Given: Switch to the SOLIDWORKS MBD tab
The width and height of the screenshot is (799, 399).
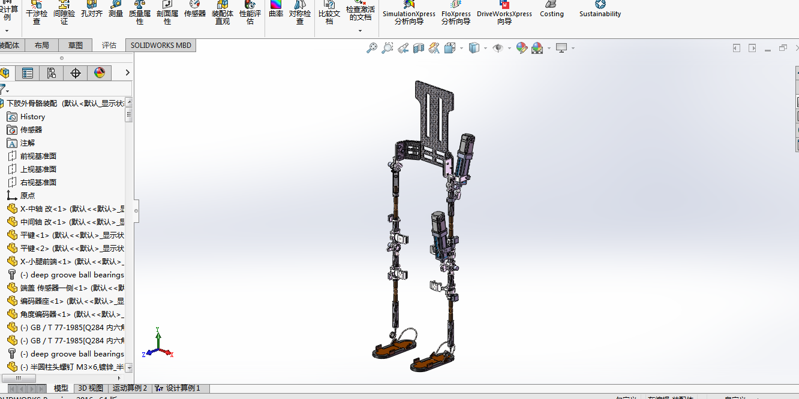Looking at the screenshot, I should click(x=161, y=46).
